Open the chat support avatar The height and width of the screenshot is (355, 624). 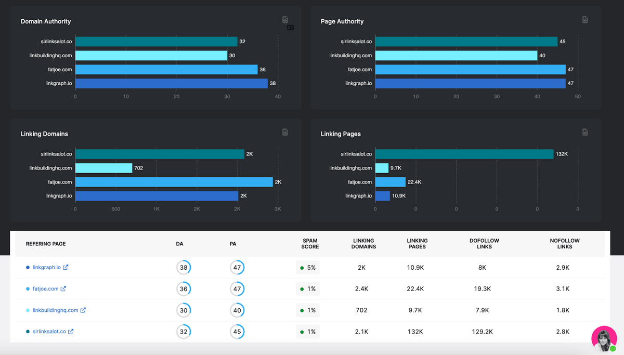coord(604,339)
